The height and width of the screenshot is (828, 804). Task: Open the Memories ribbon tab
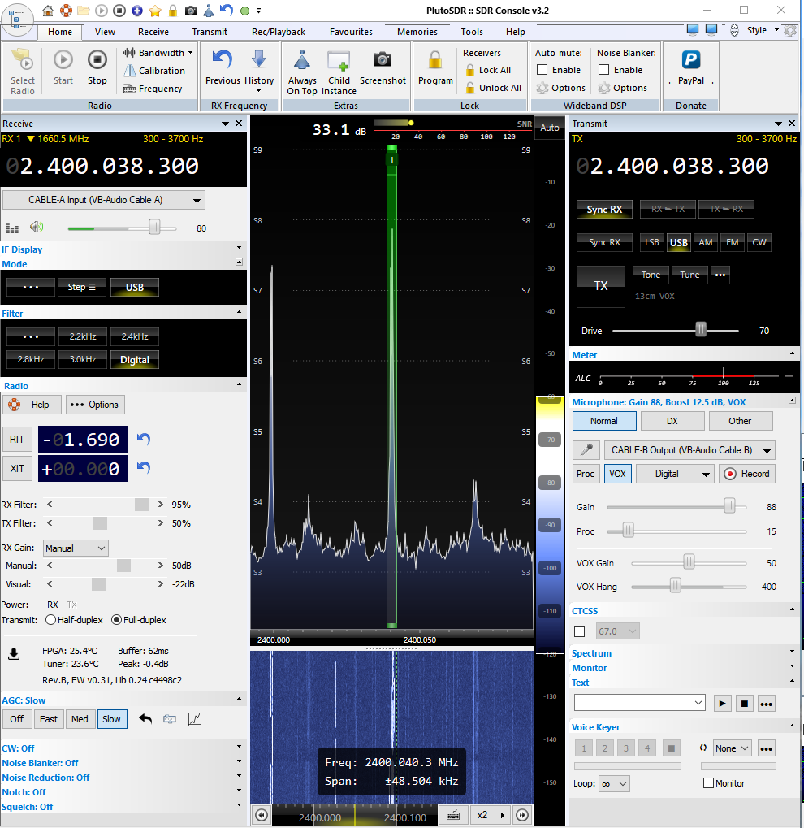pos(417,32)
